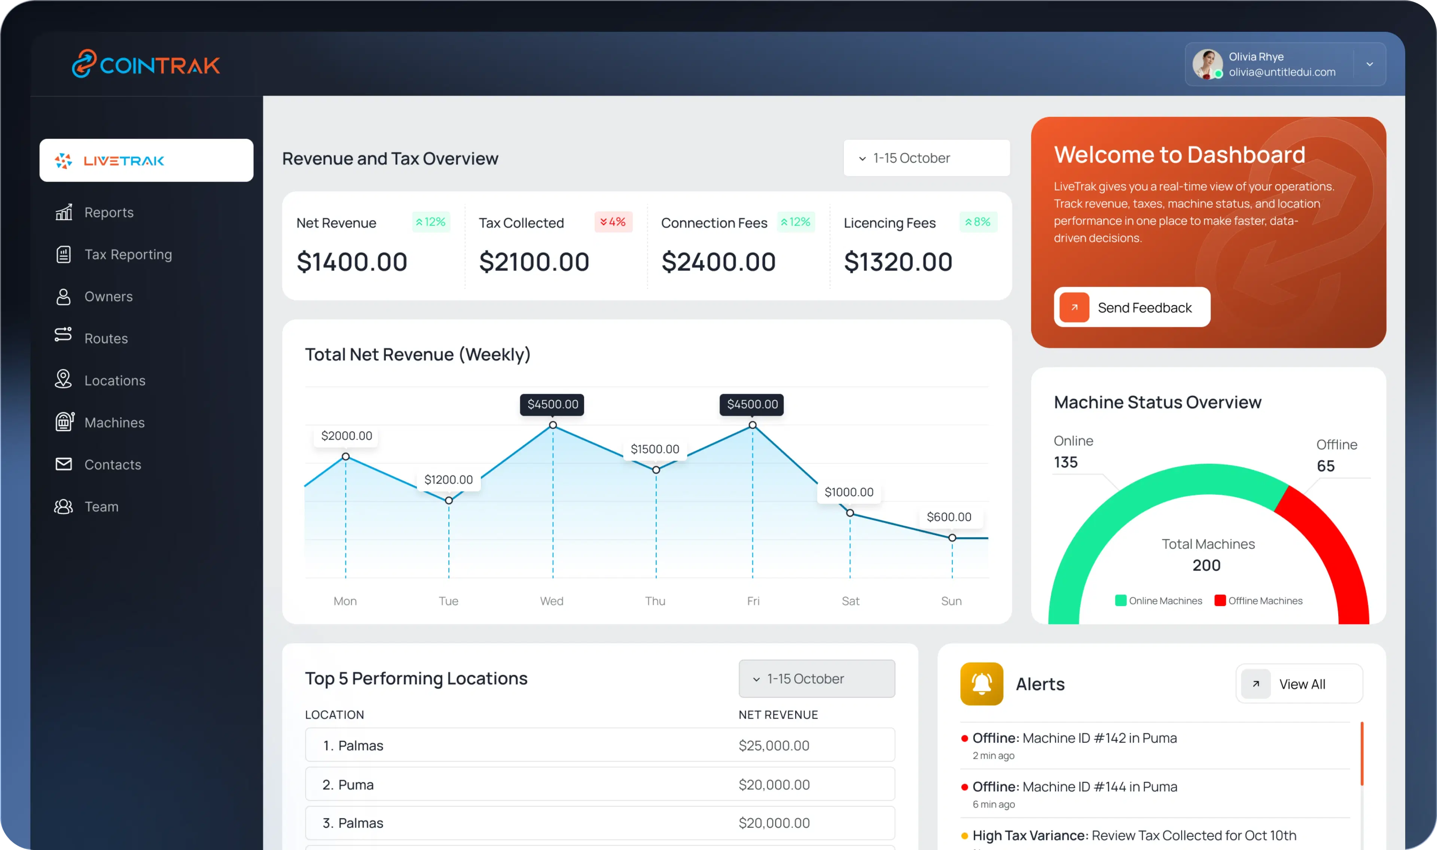Click the Online Machines green legend swatch

(1120, 600)
